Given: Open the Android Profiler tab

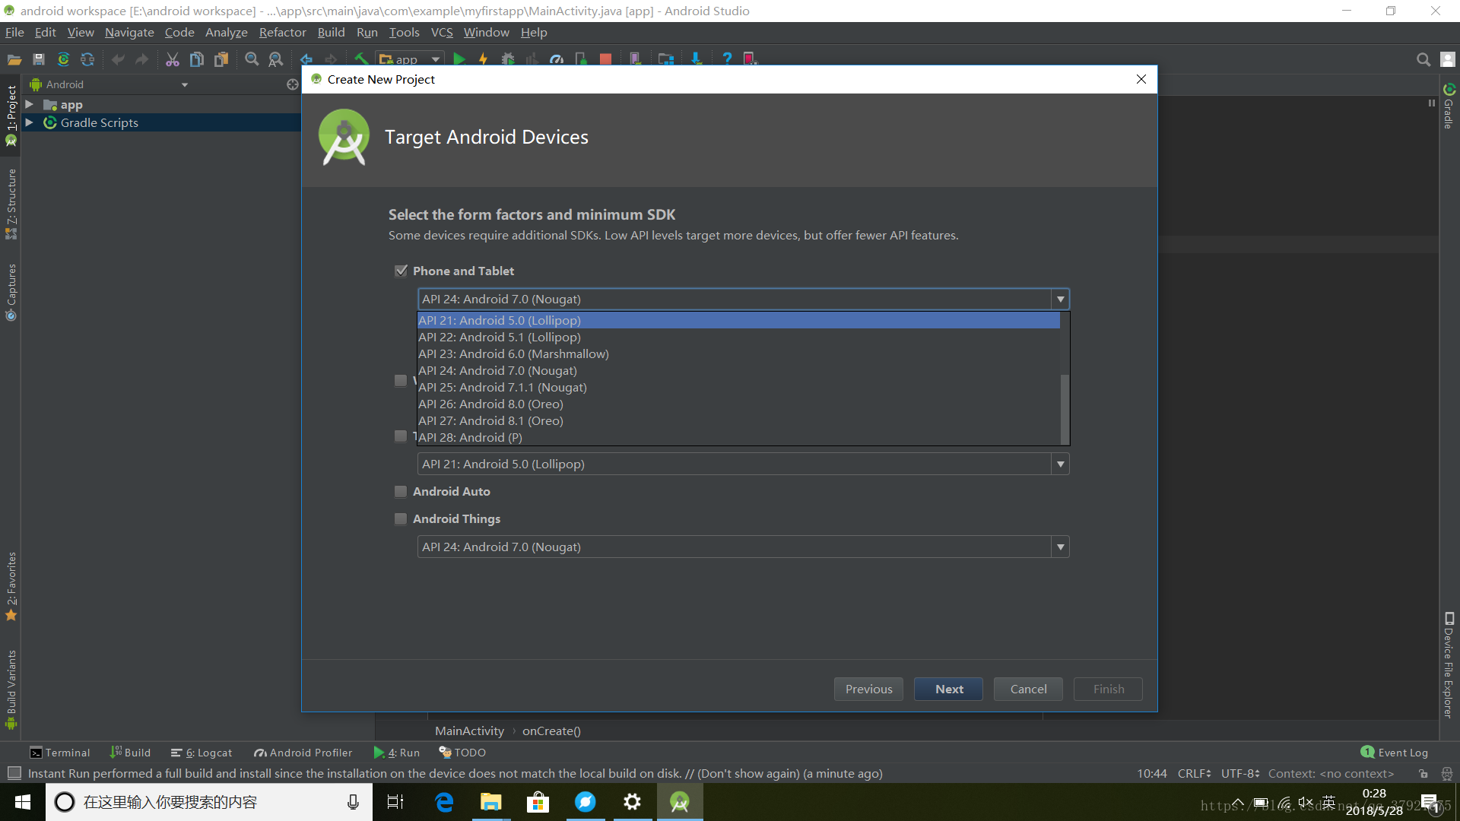Looking at the screenshot, I should [x=303, y=753].
